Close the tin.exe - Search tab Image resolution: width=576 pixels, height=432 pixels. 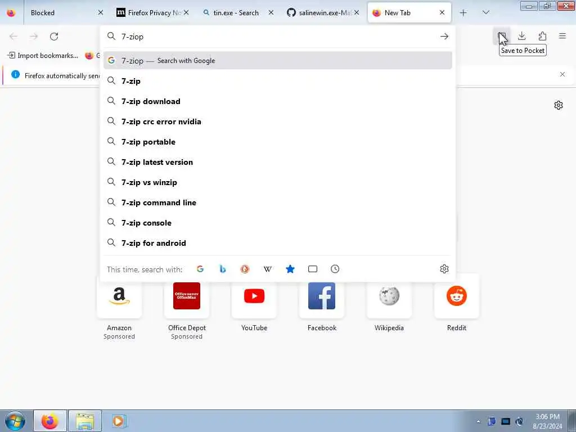pos(271,13)
